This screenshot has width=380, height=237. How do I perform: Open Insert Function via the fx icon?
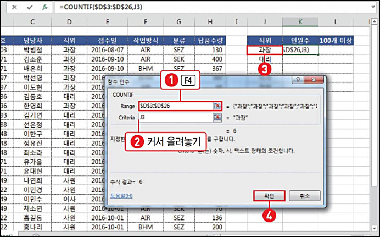(x=45, y=7)
